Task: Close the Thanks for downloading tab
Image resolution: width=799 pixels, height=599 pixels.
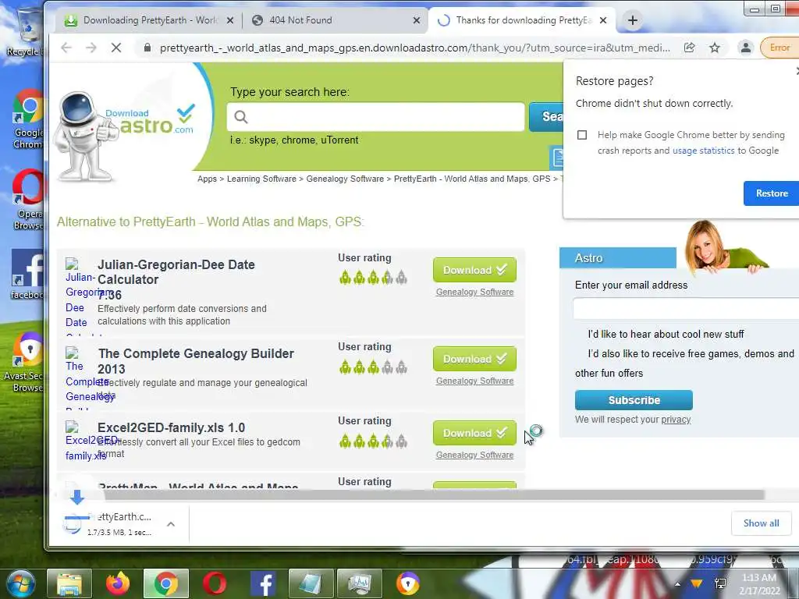Action: pos(603,20)
